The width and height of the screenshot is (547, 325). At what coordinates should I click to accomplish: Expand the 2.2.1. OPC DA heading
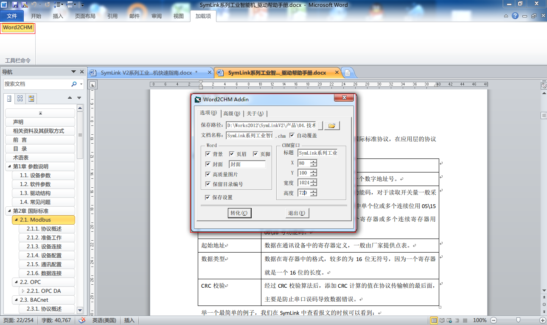pos(23,291)
